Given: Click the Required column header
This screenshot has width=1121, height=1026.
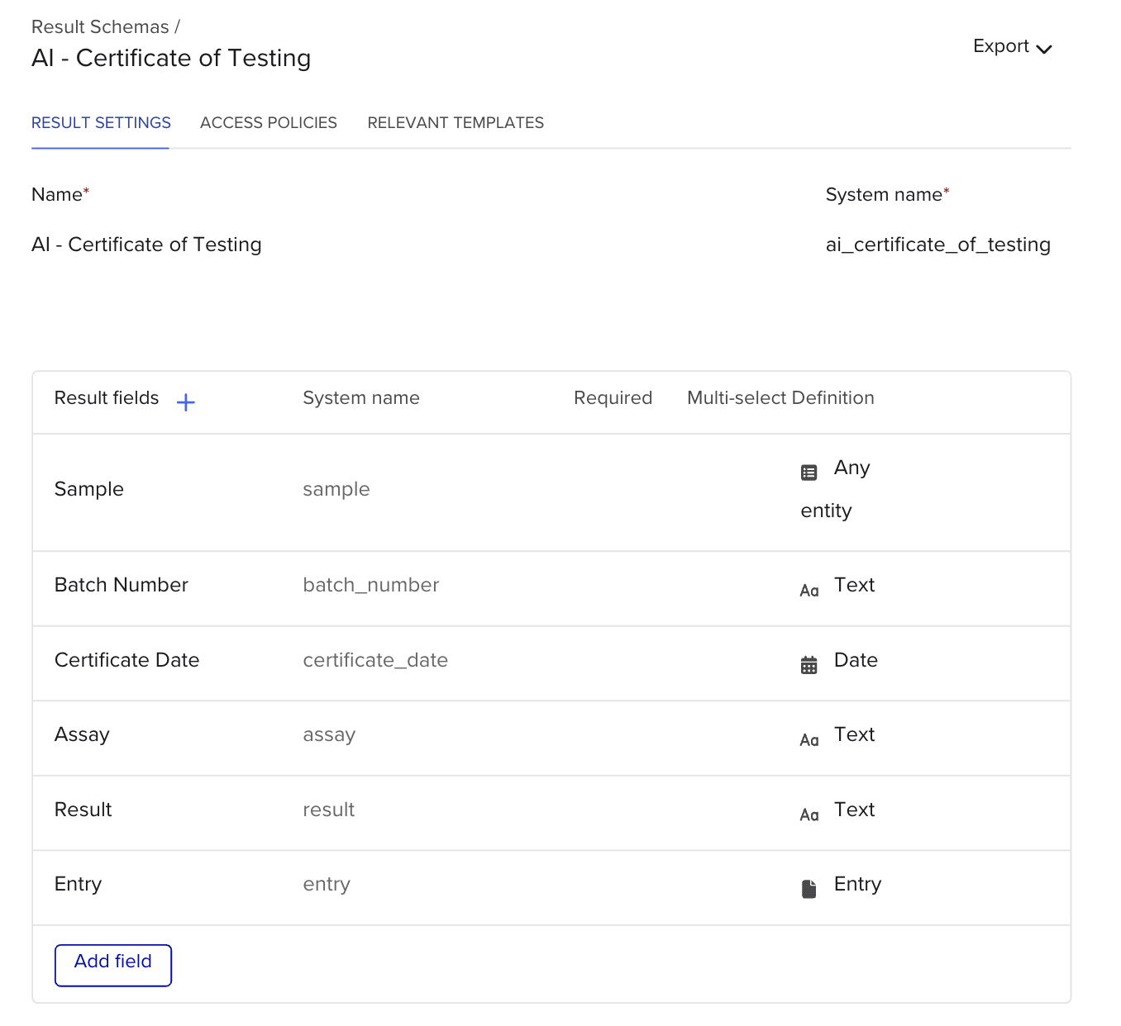Looking at the screenshot, I should tap(613, 398).
